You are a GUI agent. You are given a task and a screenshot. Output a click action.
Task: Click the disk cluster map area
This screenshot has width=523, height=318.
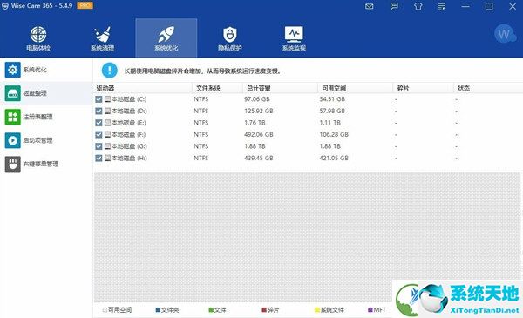307,237
